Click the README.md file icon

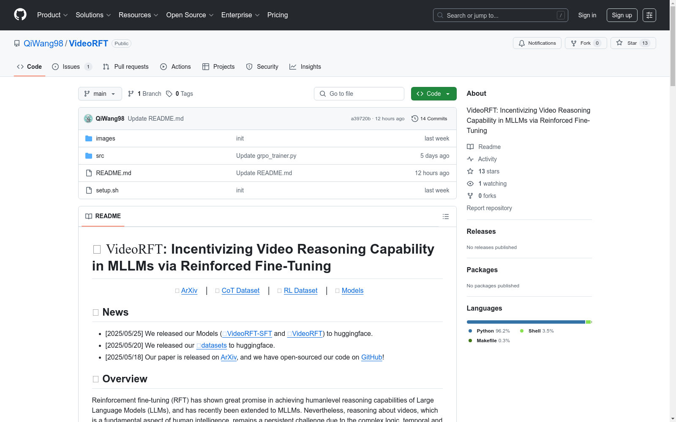tap(89, 173)
